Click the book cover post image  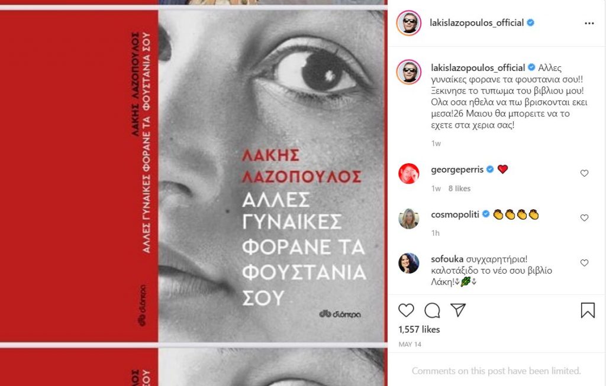click(x=194, y=176)
